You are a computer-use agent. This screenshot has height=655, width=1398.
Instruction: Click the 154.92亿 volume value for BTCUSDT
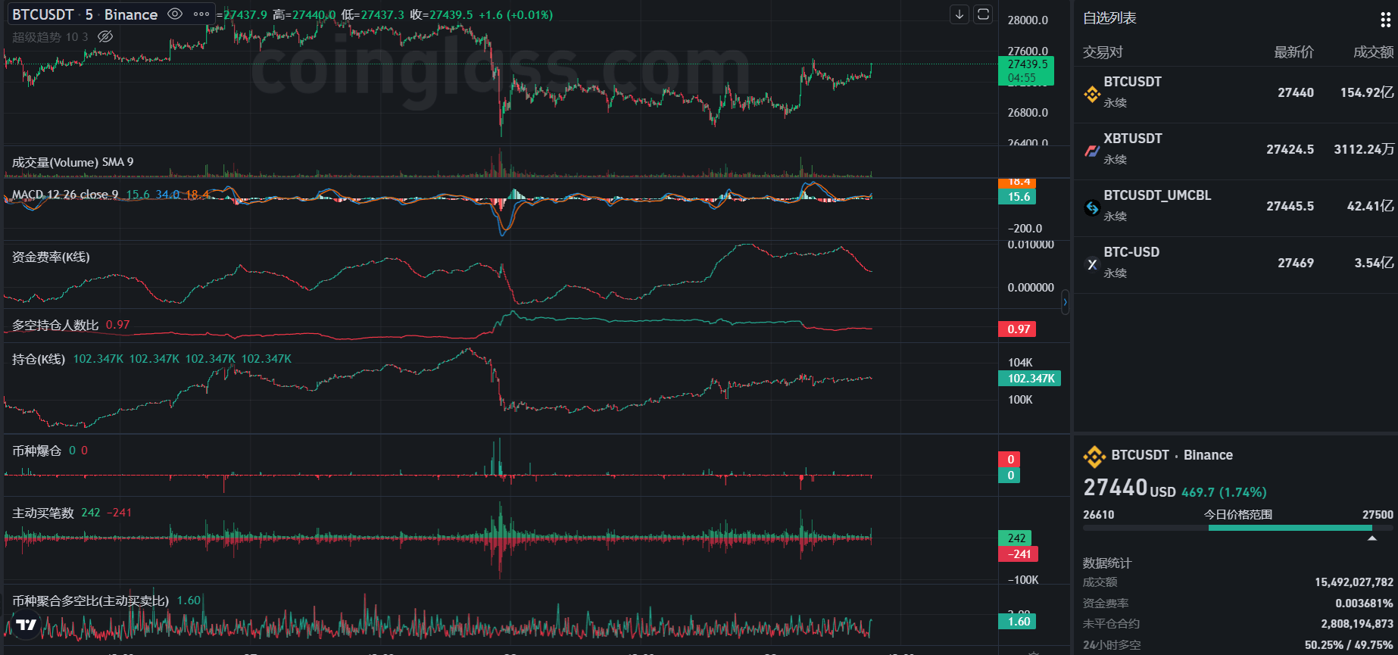click(1367, 92)
